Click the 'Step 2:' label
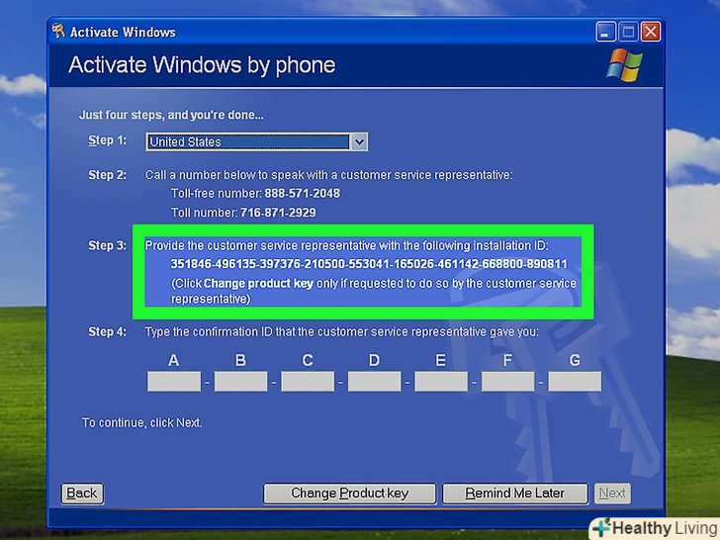This screenshot has width=720, height=540. click(x=107, y=175)
